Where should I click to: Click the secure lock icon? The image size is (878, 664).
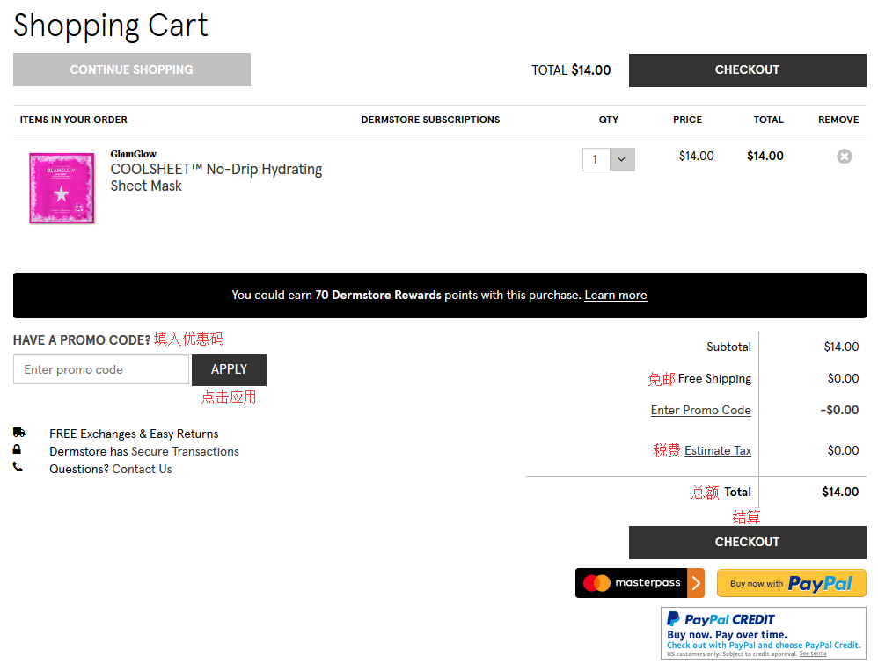point(18,450)
